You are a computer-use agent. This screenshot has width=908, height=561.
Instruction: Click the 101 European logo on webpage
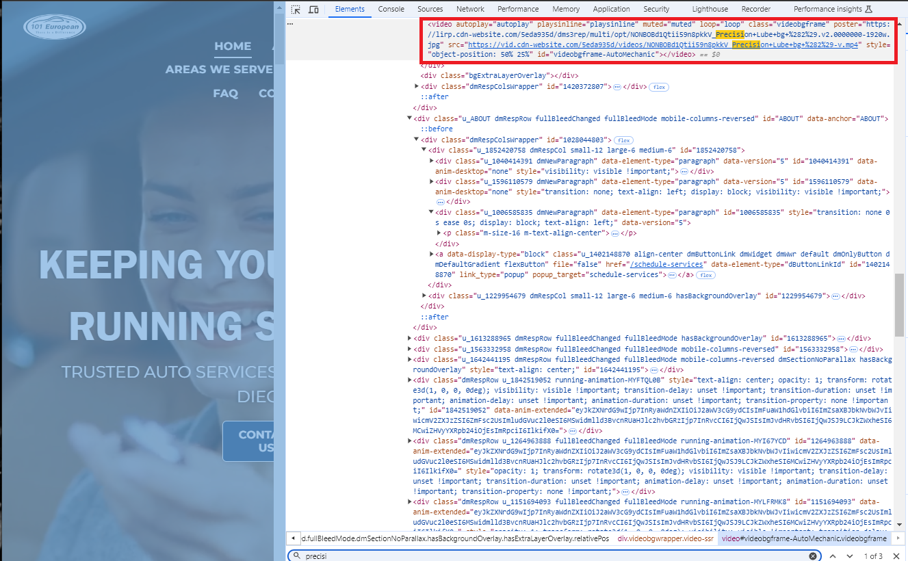pos(55,27)
